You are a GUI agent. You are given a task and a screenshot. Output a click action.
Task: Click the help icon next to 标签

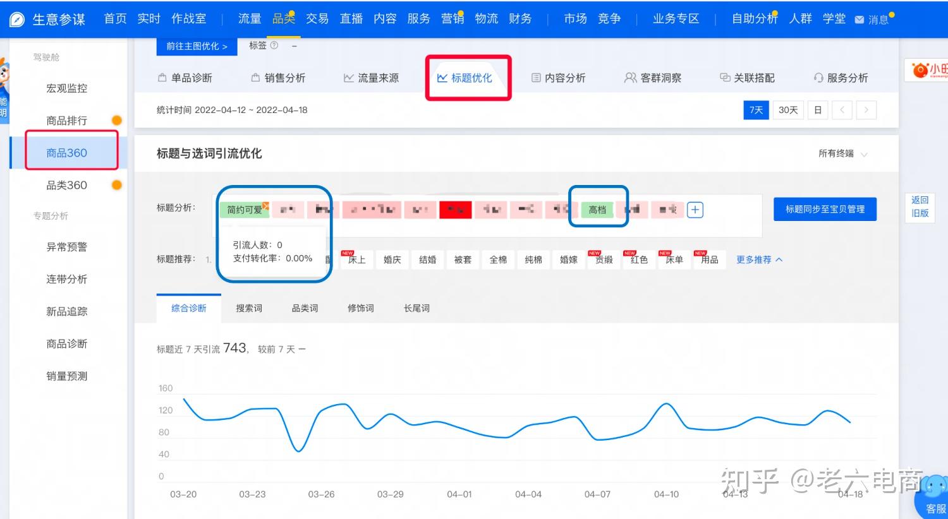coord(274,45)
